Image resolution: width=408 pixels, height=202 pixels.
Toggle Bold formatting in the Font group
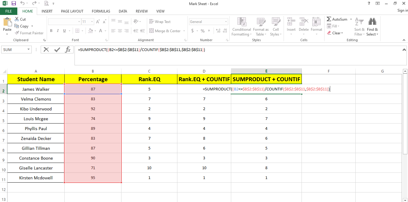(x=51, y=30)
